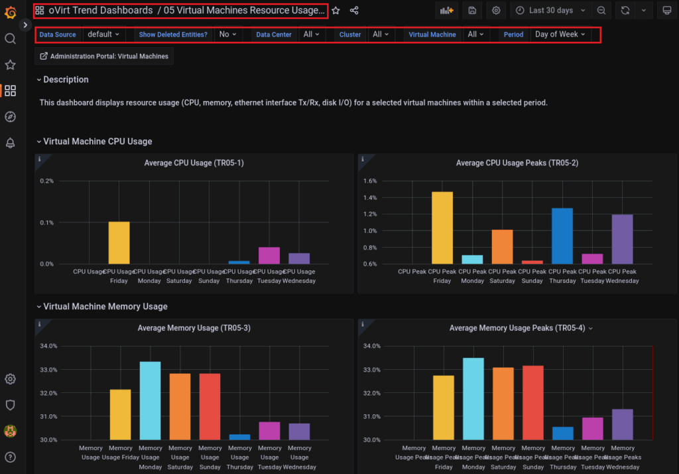
Task: Open the user profile avatar
Action: (x=11, y=431)
